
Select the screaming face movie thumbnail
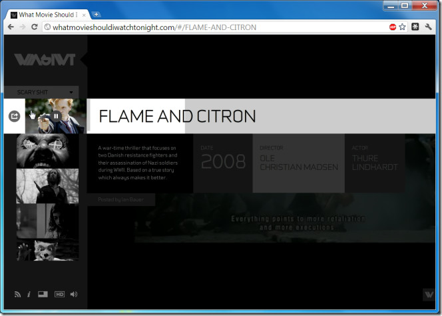(x=47, y=151)
